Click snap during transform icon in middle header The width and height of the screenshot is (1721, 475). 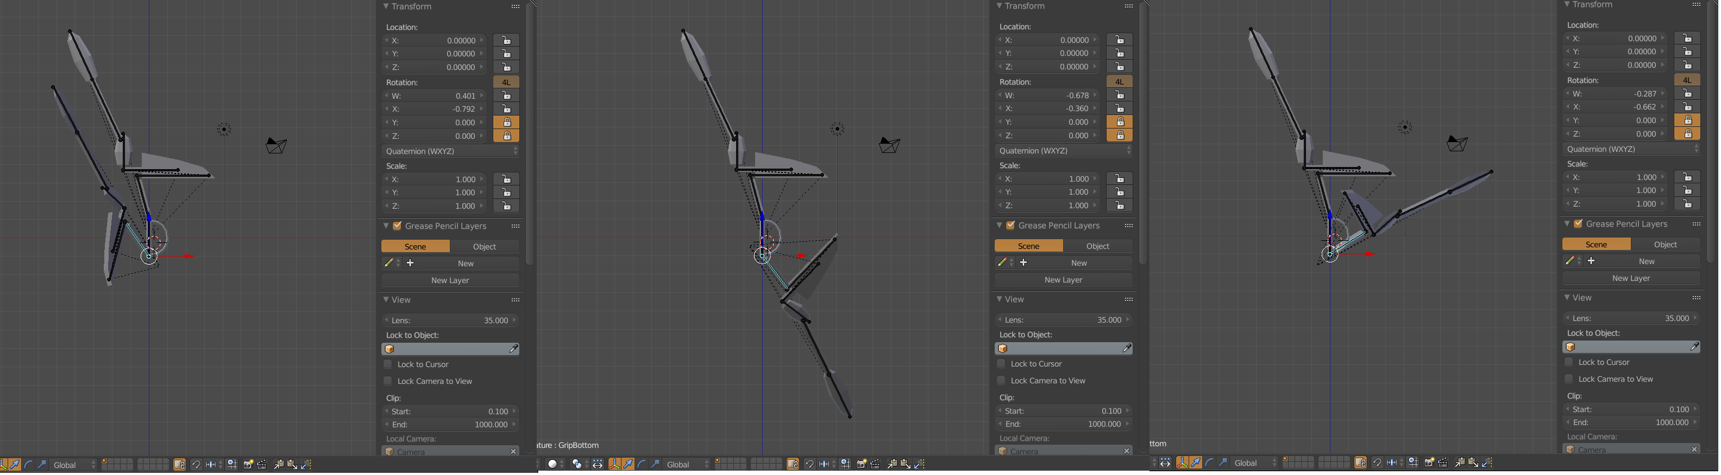[x=810, y=464]
